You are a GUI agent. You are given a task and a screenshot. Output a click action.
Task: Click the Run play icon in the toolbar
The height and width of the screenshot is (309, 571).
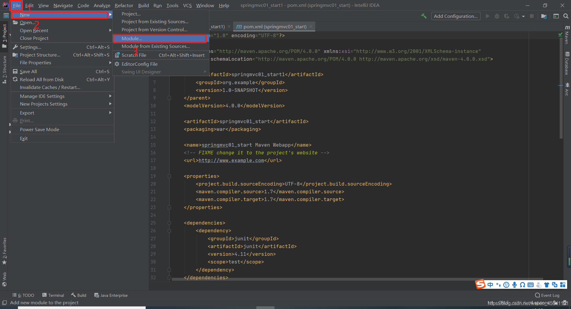487,16
